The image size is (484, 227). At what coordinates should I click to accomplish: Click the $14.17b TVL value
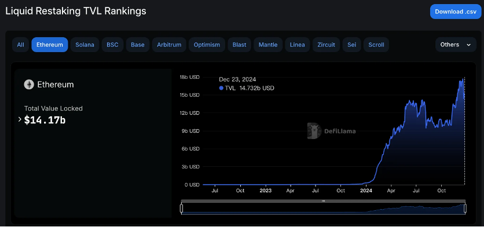coord(45,120)
